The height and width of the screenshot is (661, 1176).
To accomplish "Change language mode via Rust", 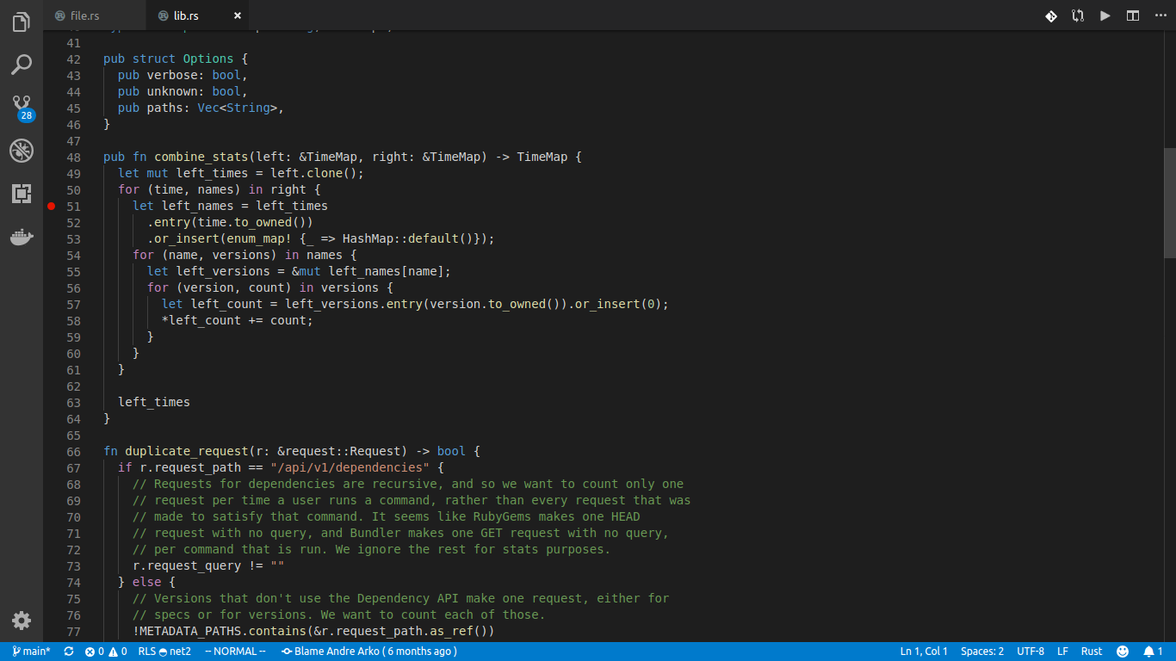I will (1092, 652).
